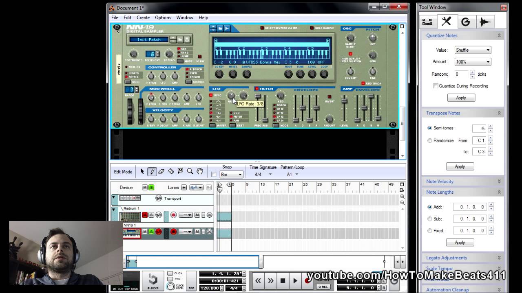Toggle the LFO Sync button

click(x=211, y=95)
